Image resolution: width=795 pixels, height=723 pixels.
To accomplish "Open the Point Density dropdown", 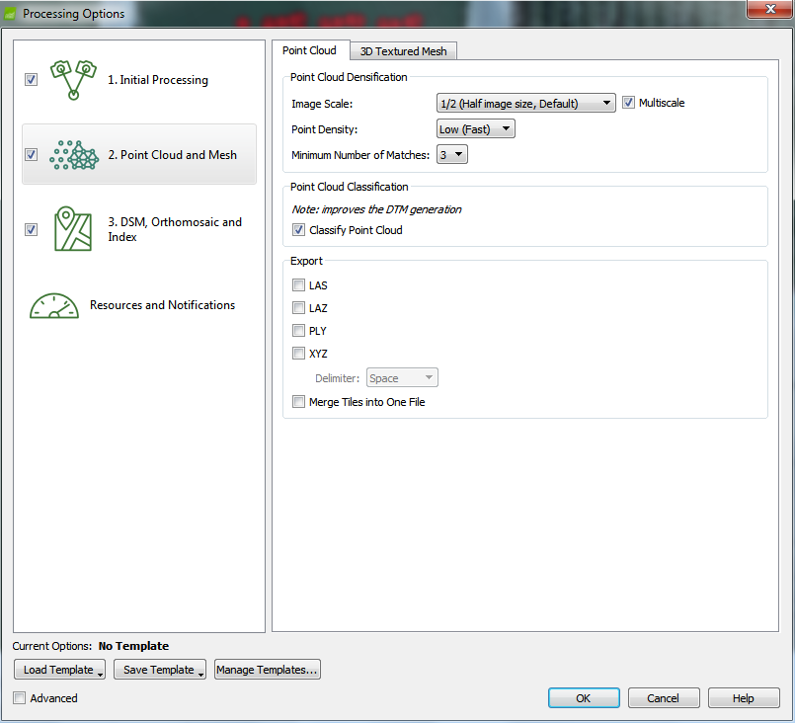I will (476, 128).
